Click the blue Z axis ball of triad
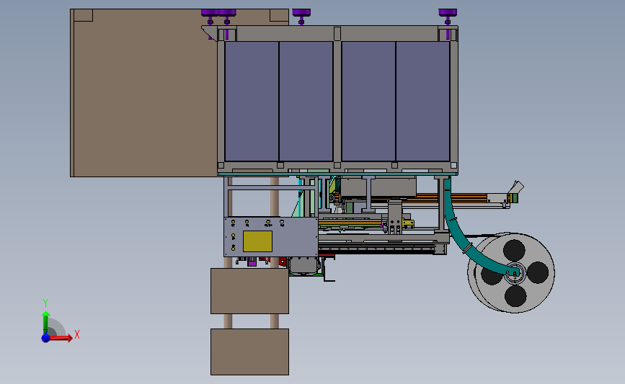The image size is (625, 384). tap(45, 338)
